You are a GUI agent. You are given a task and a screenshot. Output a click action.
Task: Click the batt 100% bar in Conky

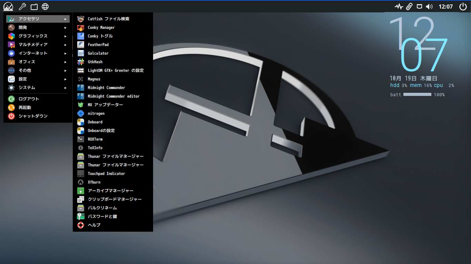pos(417,95)
